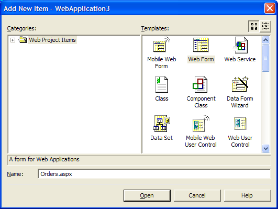The width and height of the screenshot is (278, 209).
Task: Choose the Web Service template icon
Action: click(240, 45)
